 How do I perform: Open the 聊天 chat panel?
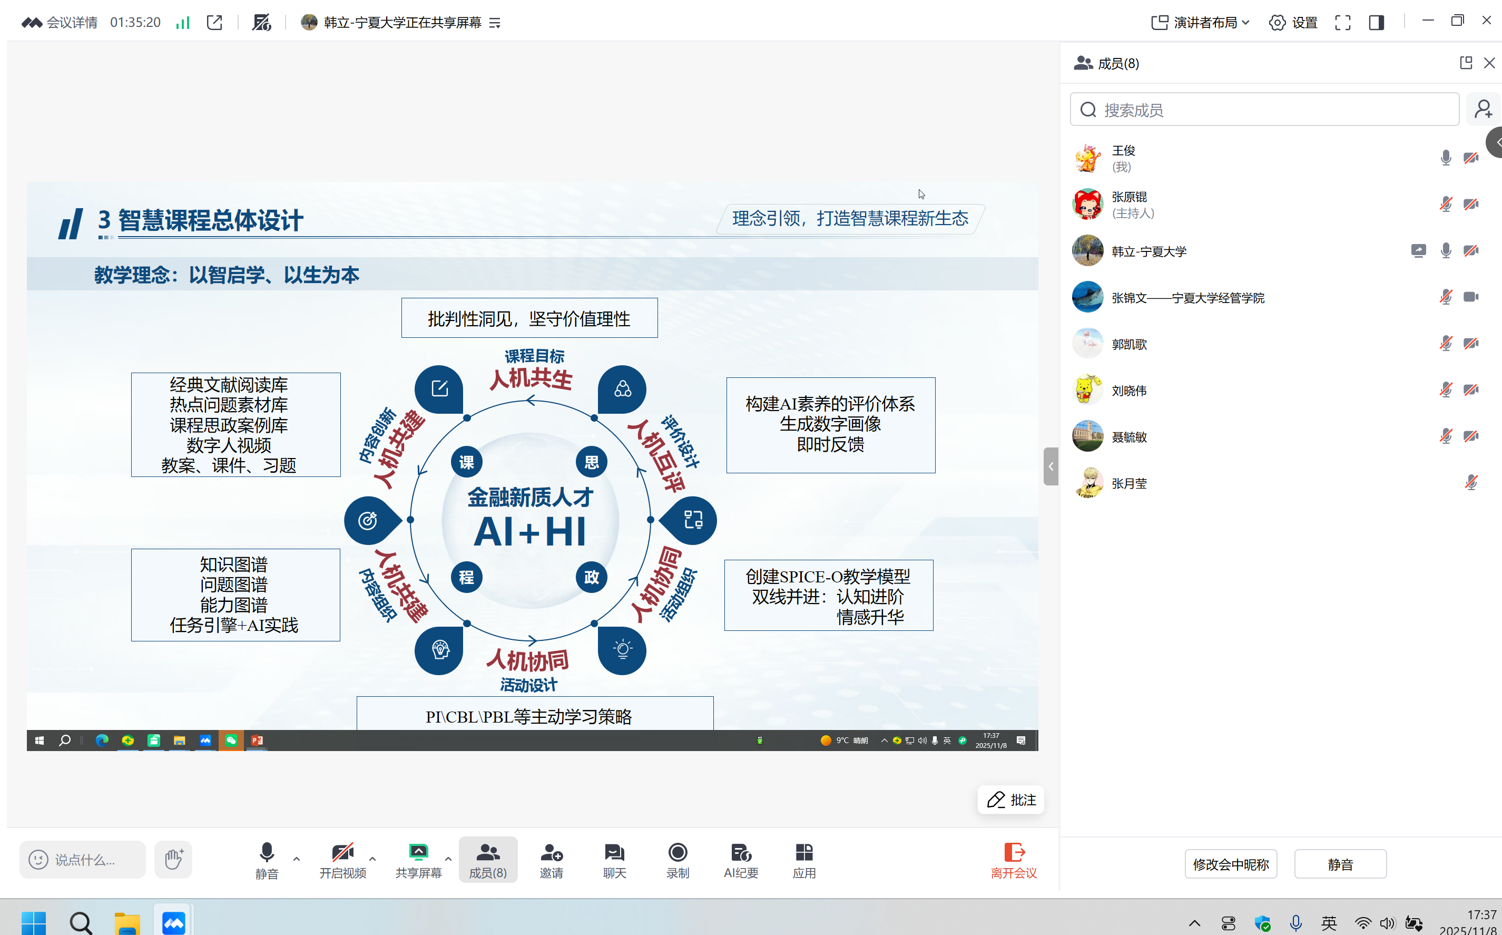614,860
